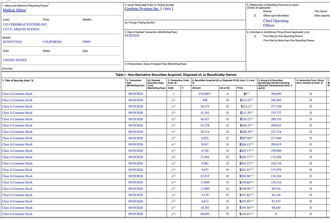
Task: Select the amount '18,703'
Action: coord(204,208)
